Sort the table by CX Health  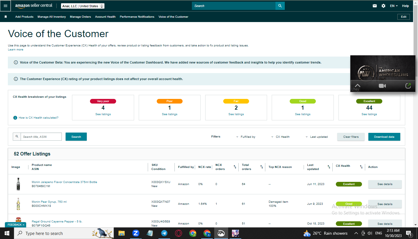(x=361, y=167)
